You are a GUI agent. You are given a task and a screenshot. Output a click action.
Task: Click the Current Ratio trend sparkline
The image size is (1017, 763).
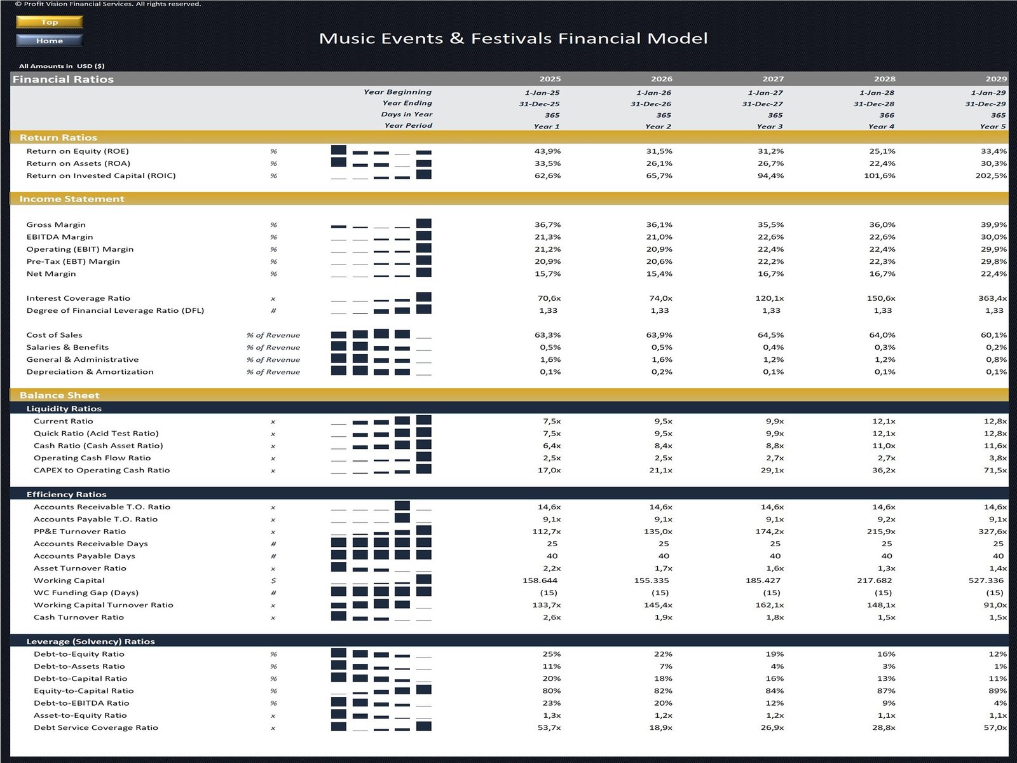381,421
